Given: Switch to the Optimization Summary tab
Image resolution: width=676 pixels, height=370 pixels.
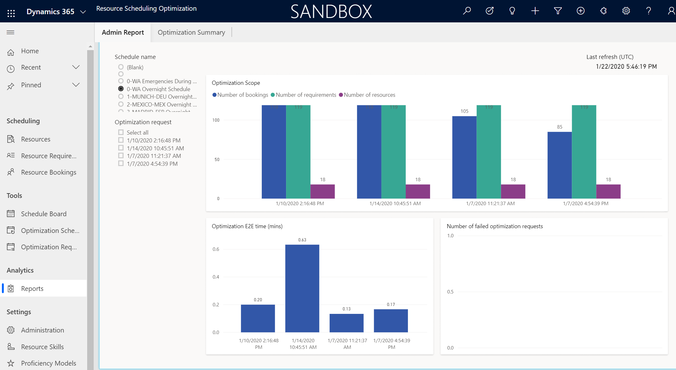Looking at the screenshot, I should click(191, 32).
